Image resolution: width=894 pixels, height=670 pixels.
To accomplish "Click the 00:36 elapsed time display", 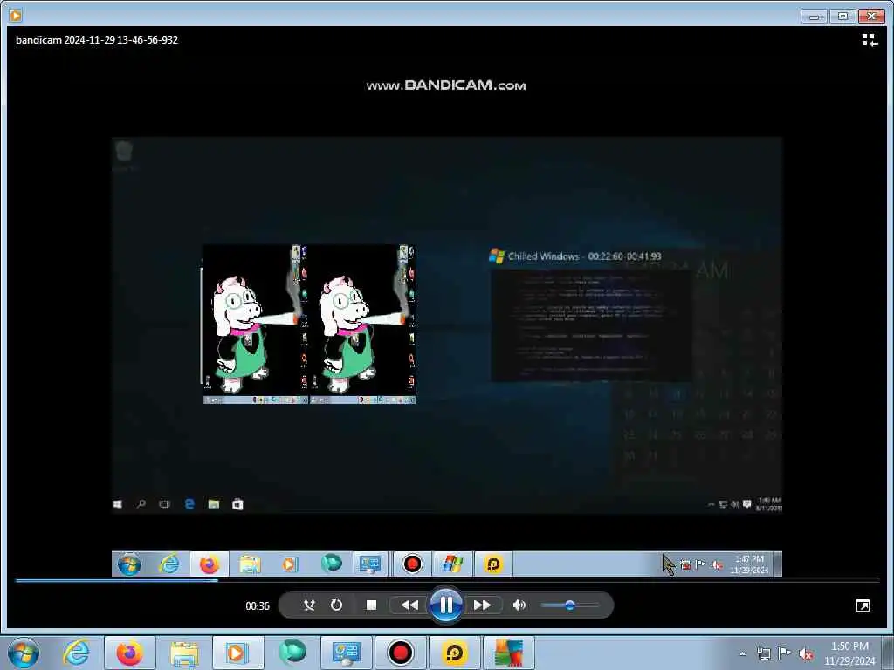I will click(258, 605).
